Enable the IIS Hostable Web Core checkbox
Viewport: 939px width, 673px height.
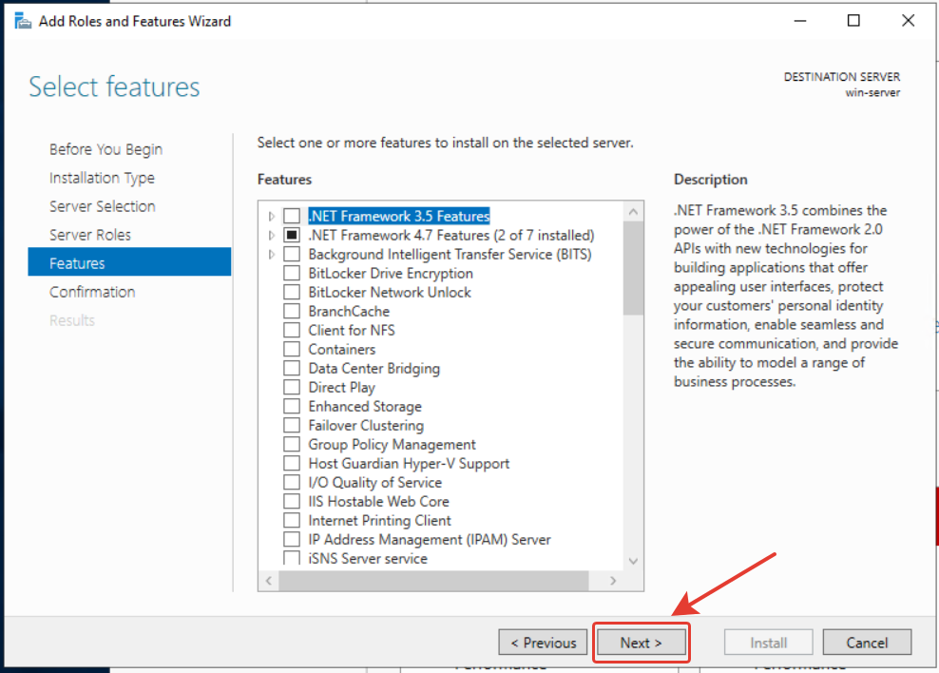(292, 502)
